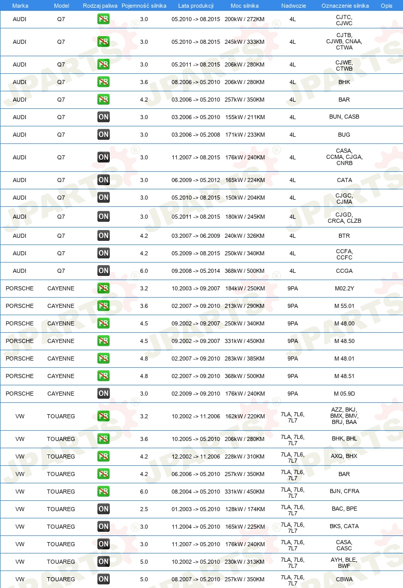403x588 pixels.
Task: Click diesel ON icon for VW Touareg BAC, BPE
Action: click(104, 509)
